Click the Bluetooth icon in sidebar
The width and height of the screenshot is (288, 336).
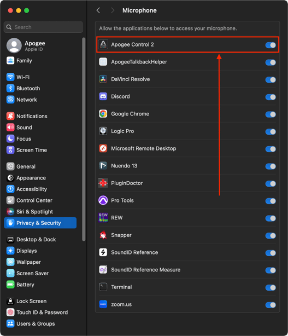[x=10, y=88]
